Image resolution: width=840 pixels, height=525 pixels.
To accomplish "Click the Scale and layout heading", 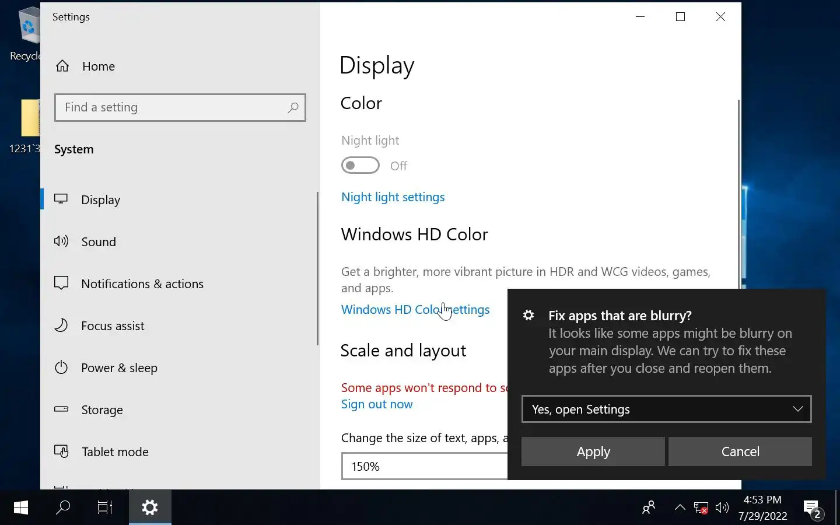I will point(403,351).
